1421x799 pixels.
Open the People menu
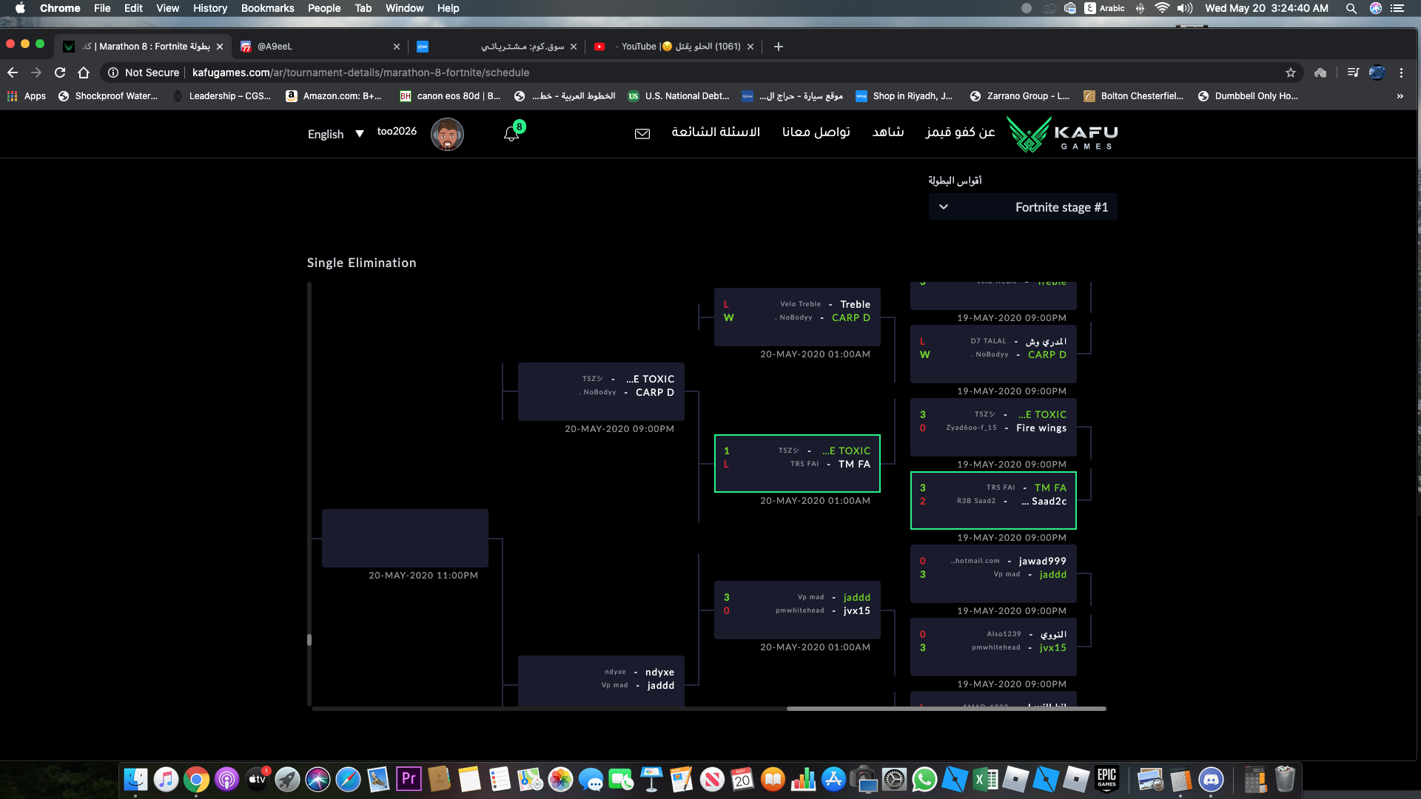click(x=324, y=8)
